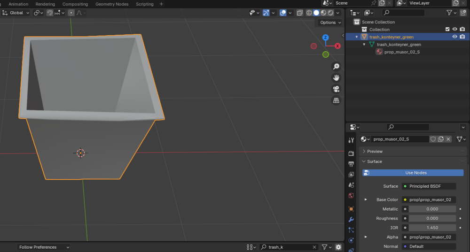470x252 pixels.
Task: Select wireframe viewport shading mode
Action: (309, 13)
